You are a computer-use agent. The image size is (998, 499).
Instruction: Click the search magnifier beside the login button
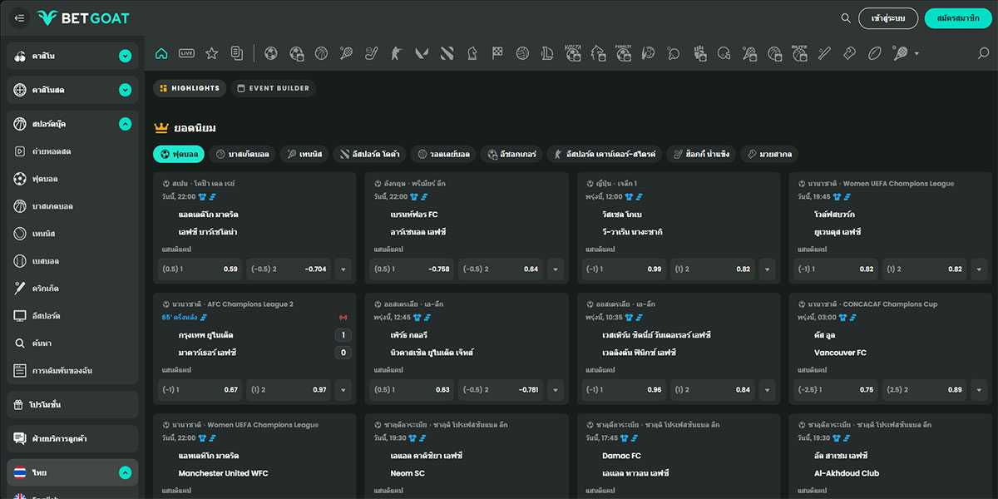[846, 17]
